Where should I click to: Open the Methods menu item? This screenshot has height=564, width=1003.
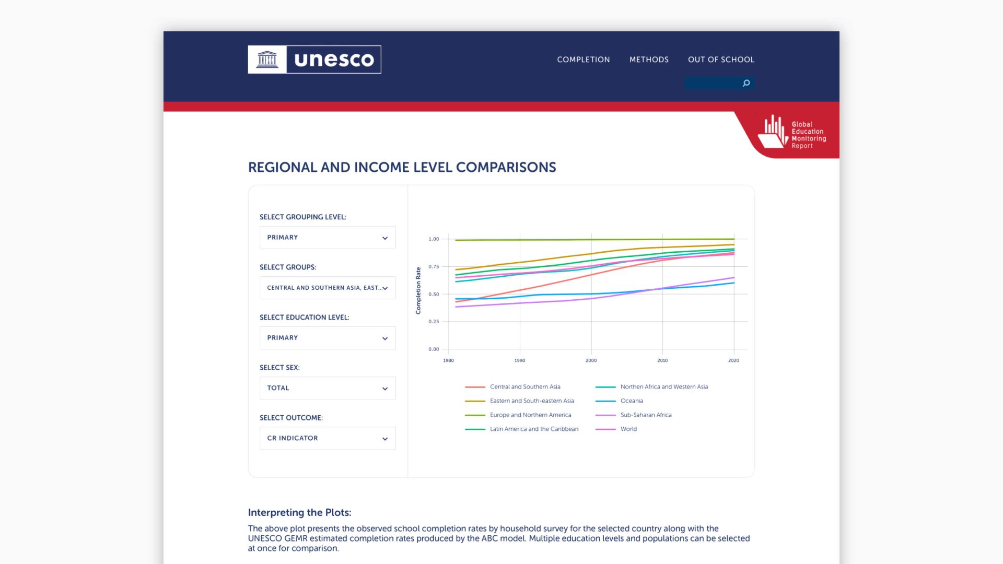tap(649, 60)
